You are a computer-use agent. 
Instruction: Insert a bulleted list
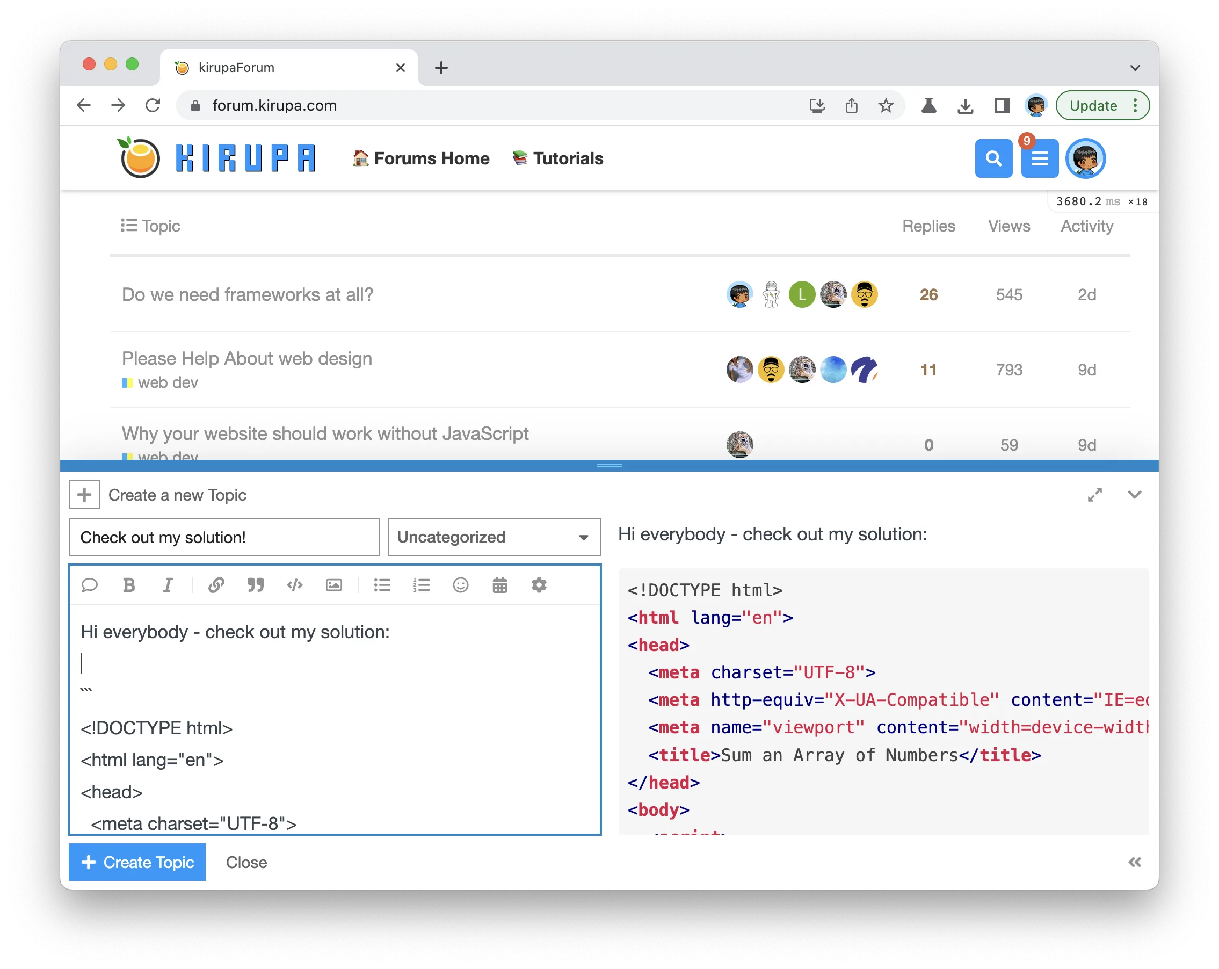(382, 585)
